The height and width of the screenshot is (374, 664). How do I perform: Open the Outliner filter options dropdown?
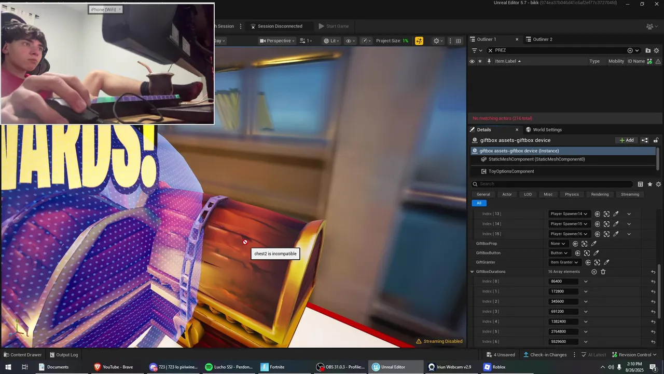477,50
